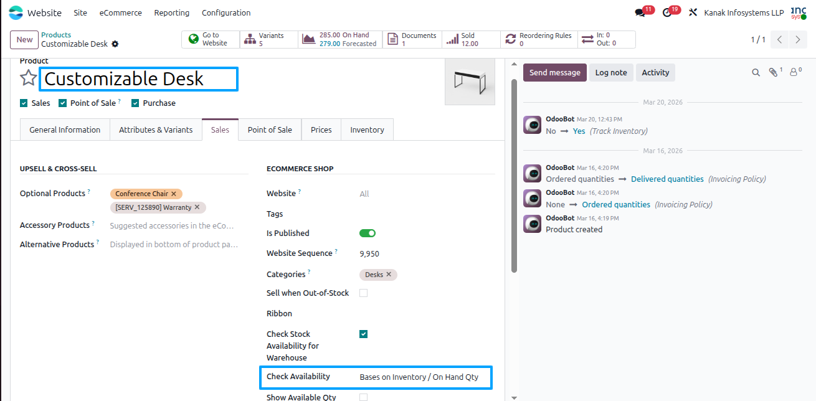
Task: Open the discuss messages icon with 11 badge
Action: [x=640, y=12]
